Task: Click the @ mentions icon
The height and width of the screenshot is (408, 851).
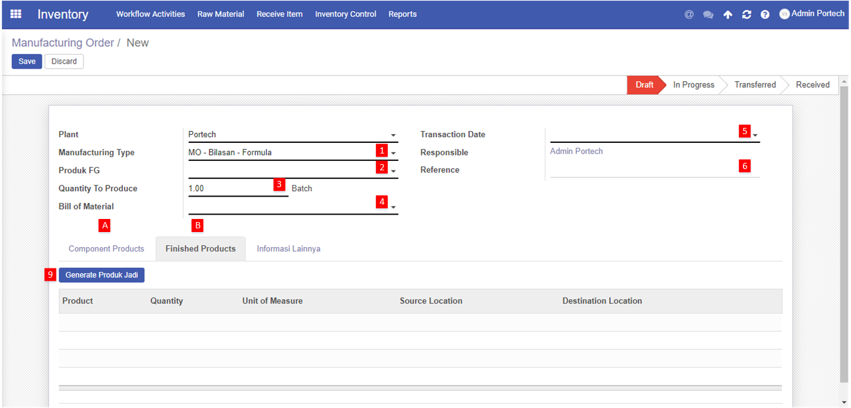Action: coord(689,14)
